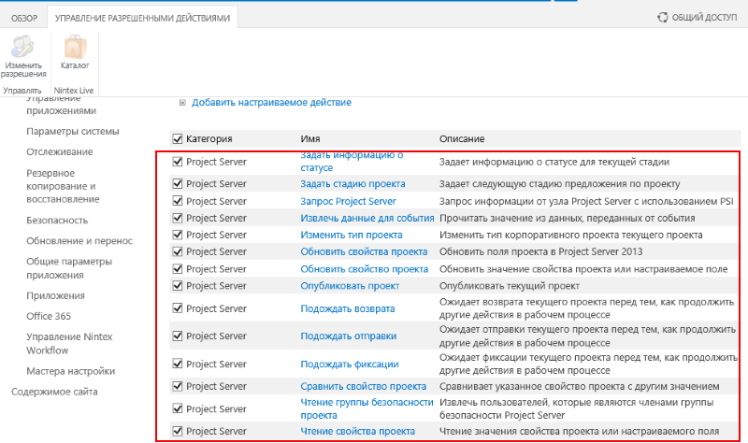Toggle checkbox for Обновить свойство проекта row
Viewport: 748px width, 443px height.
[178, 269]
